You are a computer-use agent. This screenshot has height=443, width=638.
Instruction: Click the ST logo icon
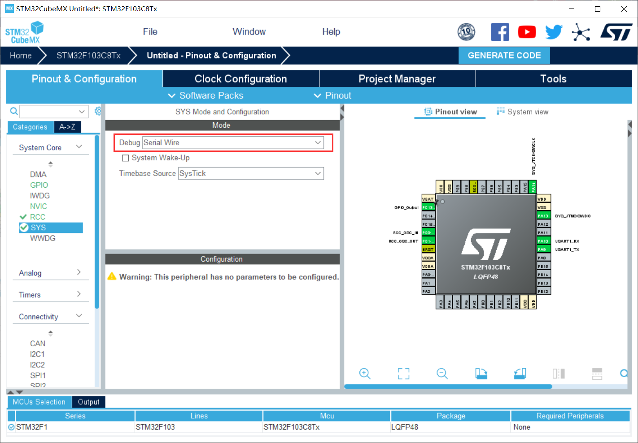tap(616, 32)
